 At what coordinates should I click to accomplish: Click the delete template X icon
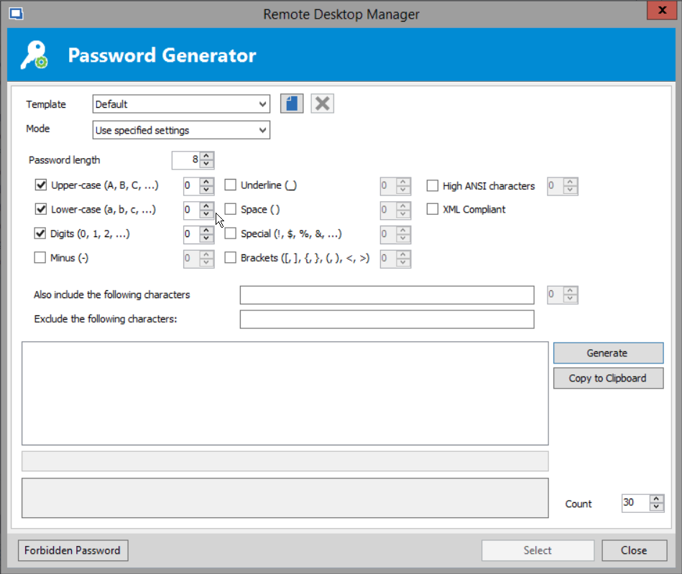pos(322,104)
